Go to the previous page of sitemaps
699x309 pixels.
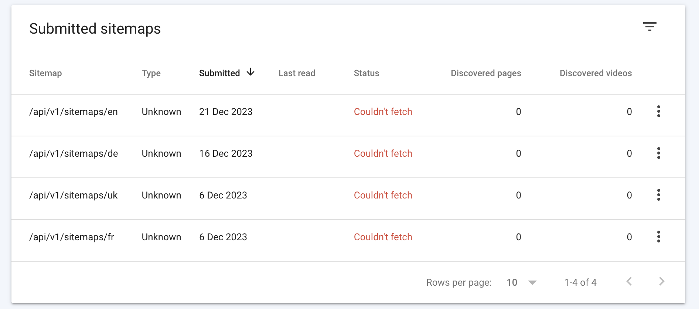629,282
